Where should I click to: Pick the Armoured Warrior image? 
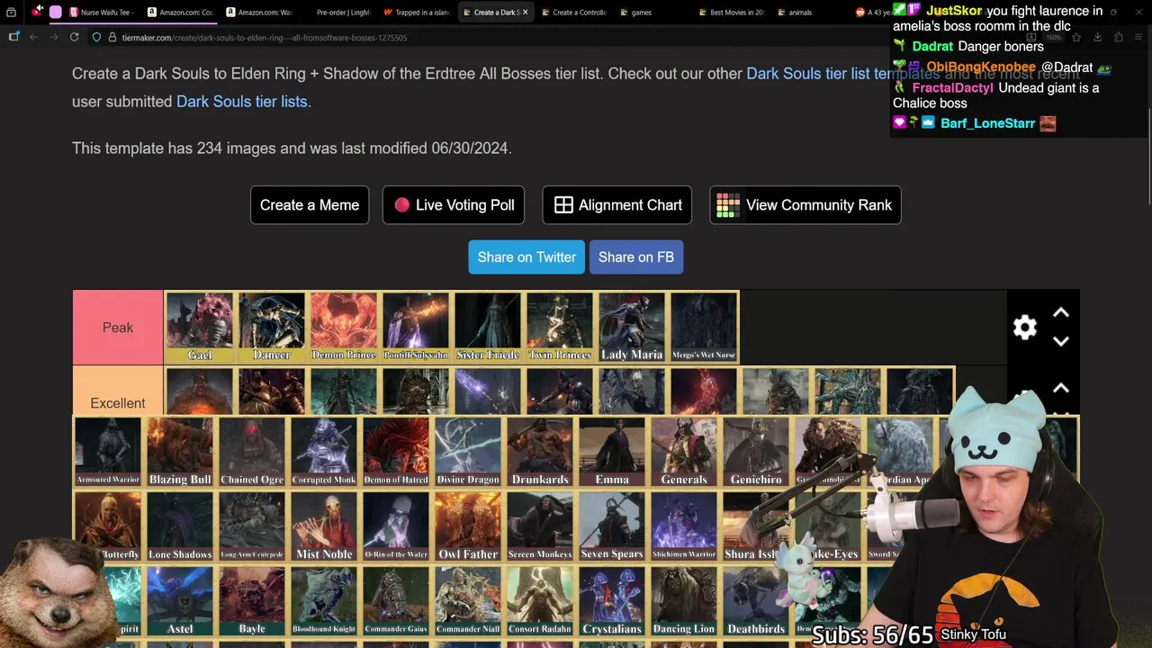(108, 453)
